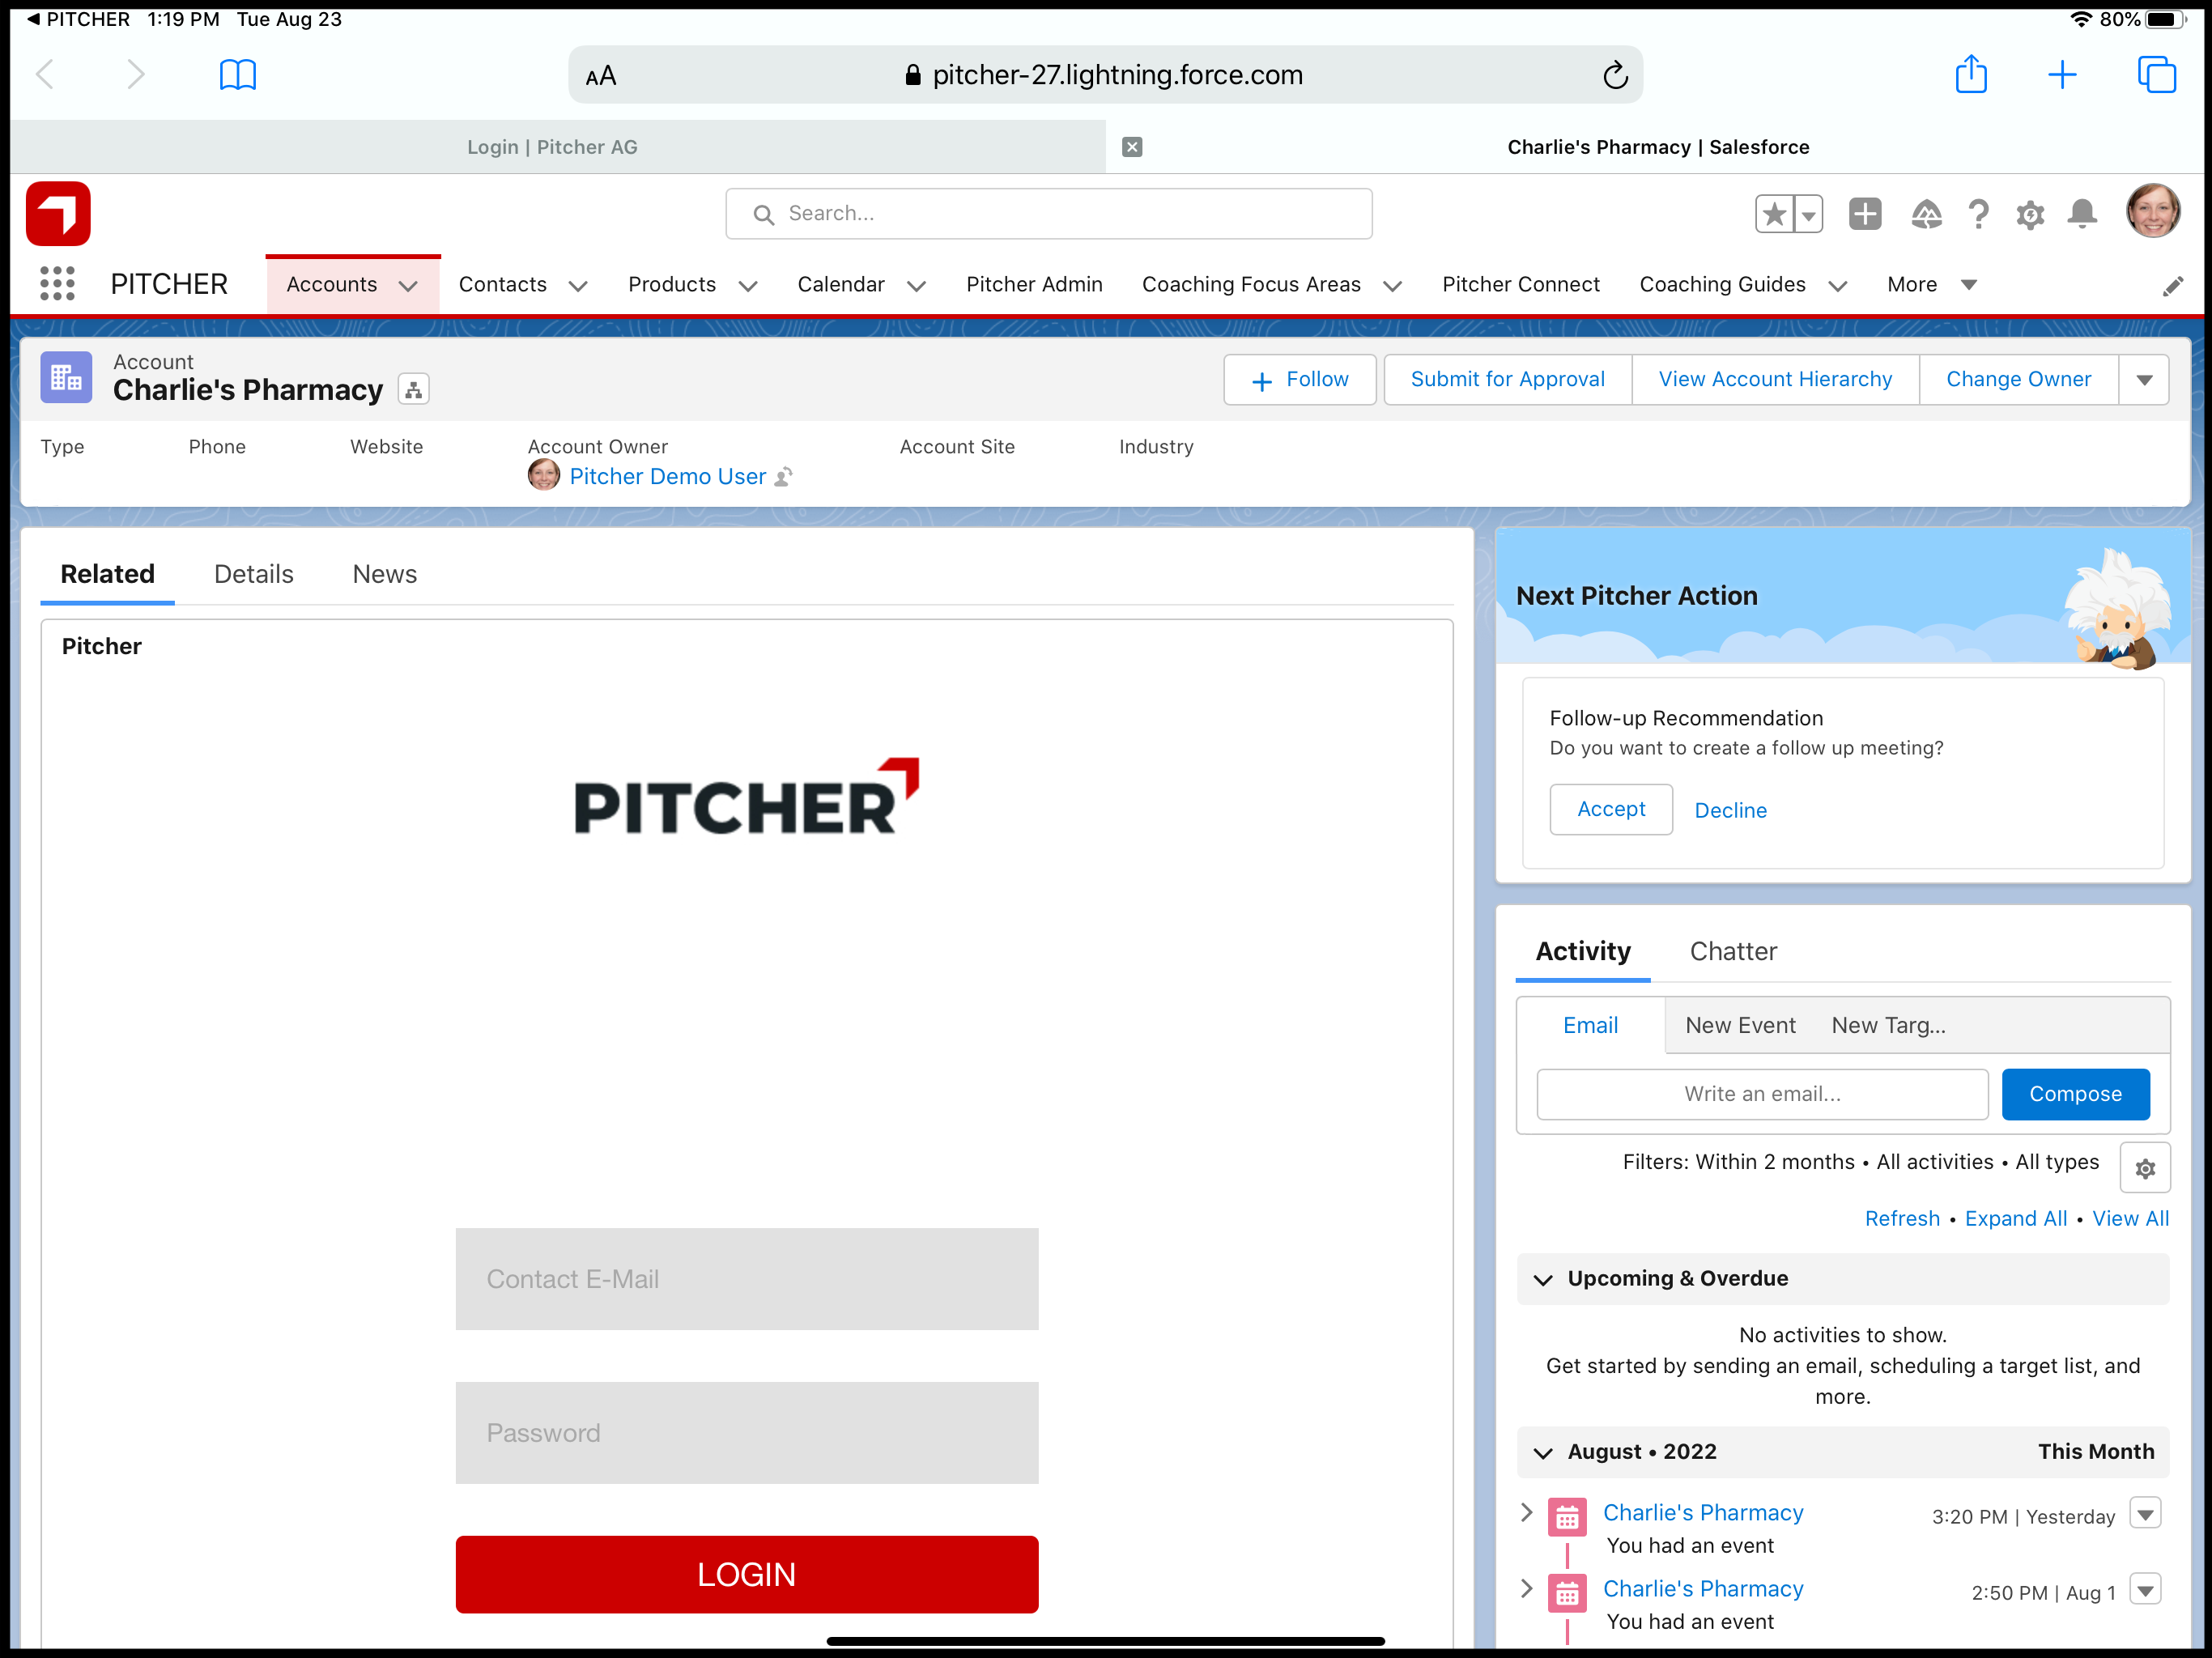Open the Accounts tab dropdown chevron
This screenshot has width=2212, height=1658.
[x=408, y=286]
